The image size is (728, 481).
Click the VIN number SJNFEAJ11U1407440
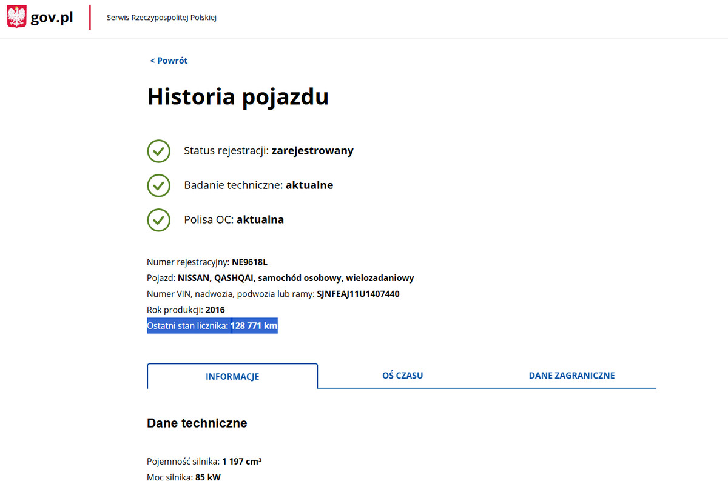pyautogui.click(x=358, y=294)
